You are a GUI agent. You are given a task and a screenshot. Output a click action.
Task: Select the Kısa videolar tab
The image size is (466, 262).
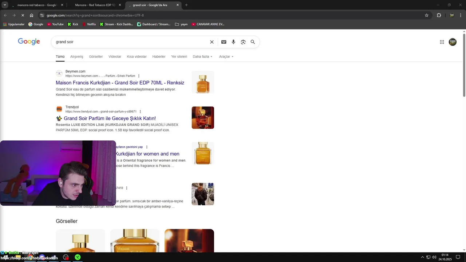(137, 57)
